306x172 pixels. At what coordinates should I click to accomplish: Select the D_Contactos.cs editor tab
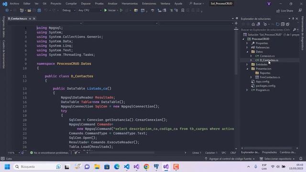click(17, 19)
